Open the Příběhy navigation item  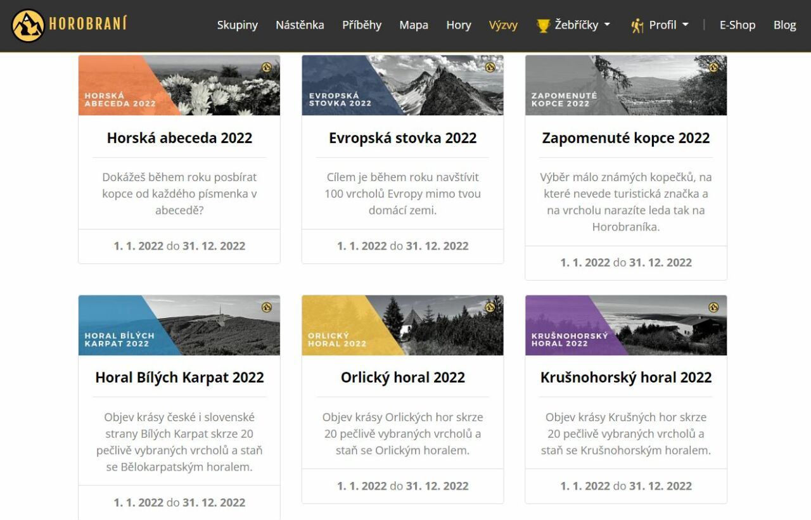[362, 25]
